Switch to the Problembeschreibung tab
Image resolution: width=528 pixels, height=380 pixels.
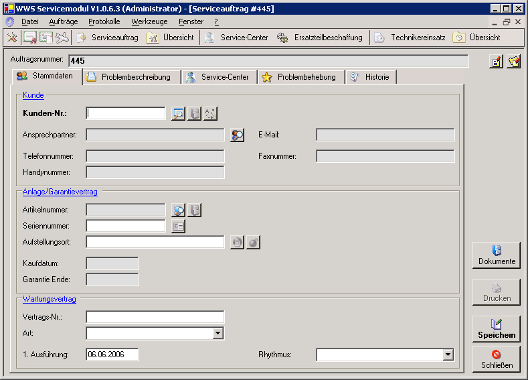pos(132,77)
